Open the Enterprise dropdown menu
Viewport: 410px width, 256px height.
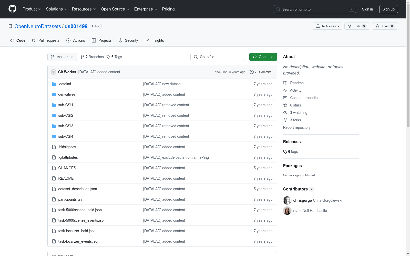(x=146, y=9)
